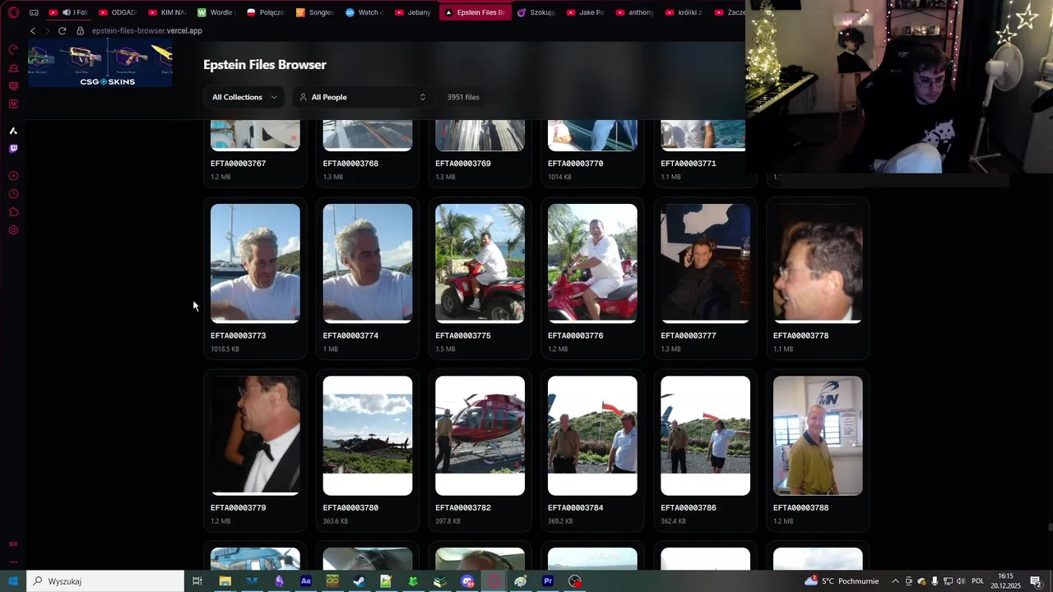Click the sidebar three-dots more icon
The image size is (1053, 592).
(13, 562)
